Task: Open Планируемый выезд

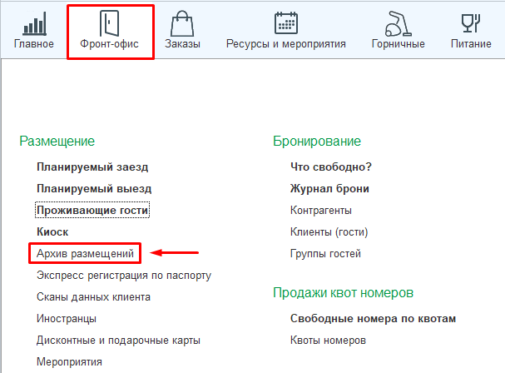Action: (94, 189)
